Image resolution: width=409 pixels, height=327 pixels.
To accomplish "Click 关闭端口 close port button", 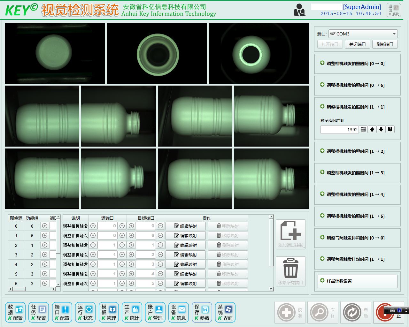I will tap(357, 44).
